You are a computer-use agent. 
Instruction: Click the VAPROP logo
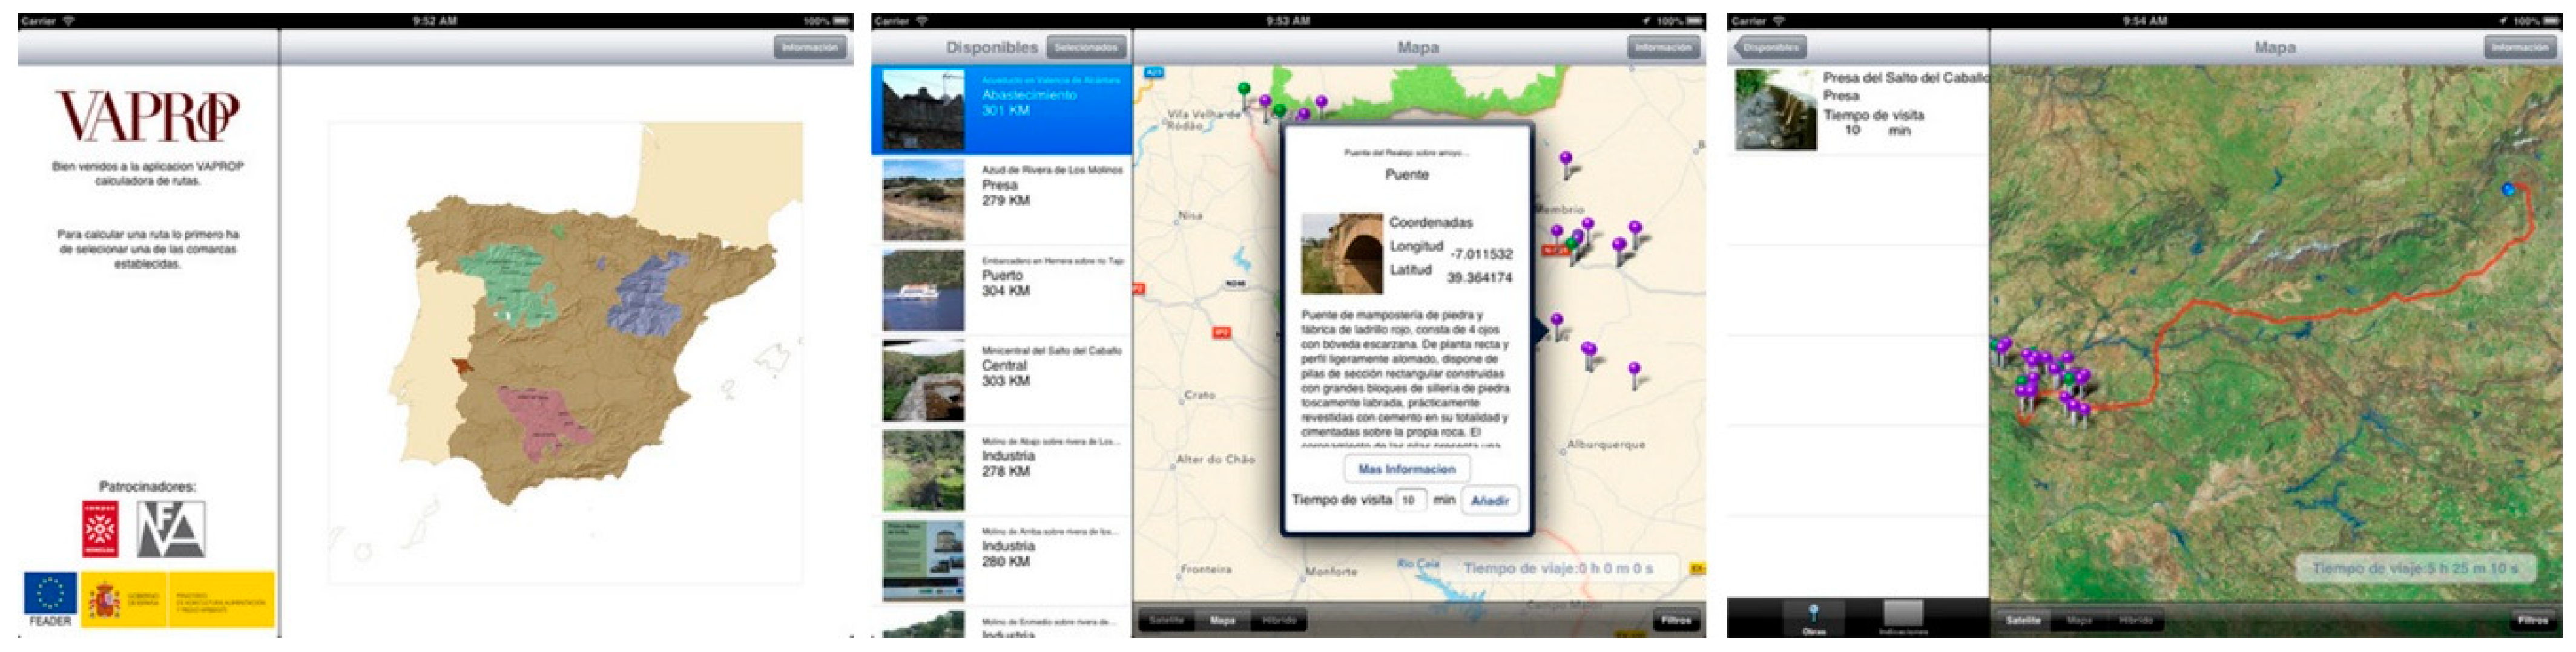147,116
